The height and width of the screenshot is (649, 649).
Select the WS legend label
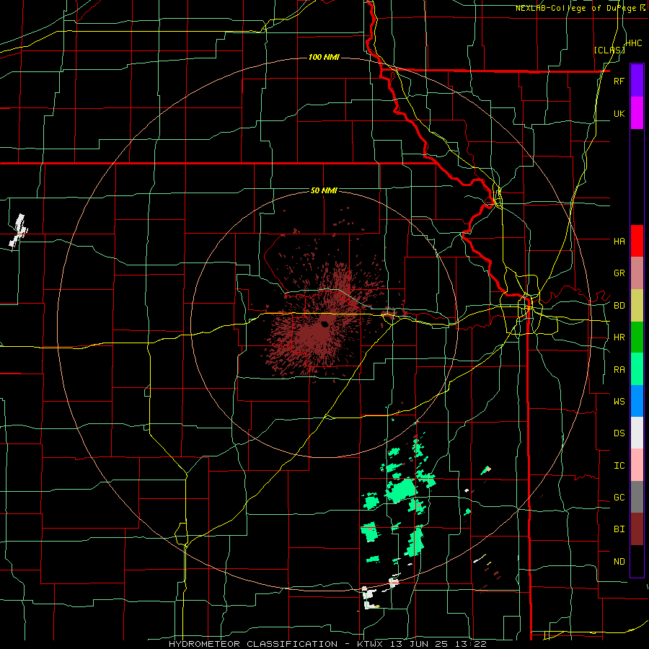pyautogui.click(x=619, y=402)
